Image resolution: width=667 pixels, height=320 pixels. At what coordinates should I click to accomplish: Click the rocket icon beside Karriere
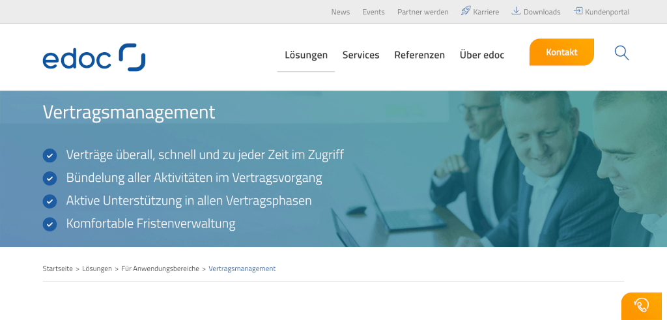pyautogui.click(x=466, y=11)
